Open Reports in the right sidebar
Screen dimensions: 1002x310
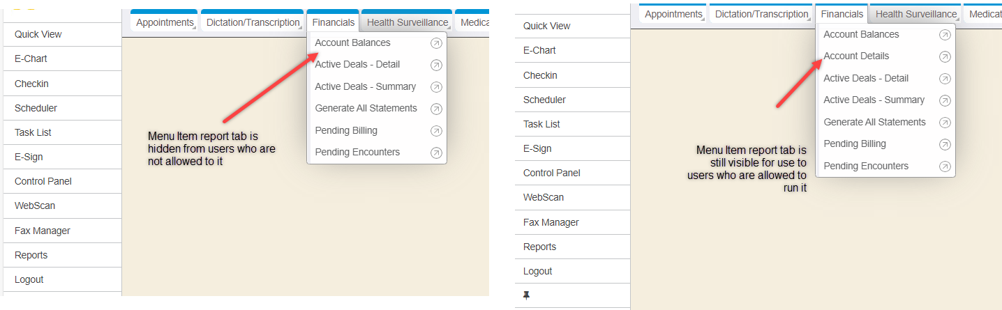click(x=539, y=247)
